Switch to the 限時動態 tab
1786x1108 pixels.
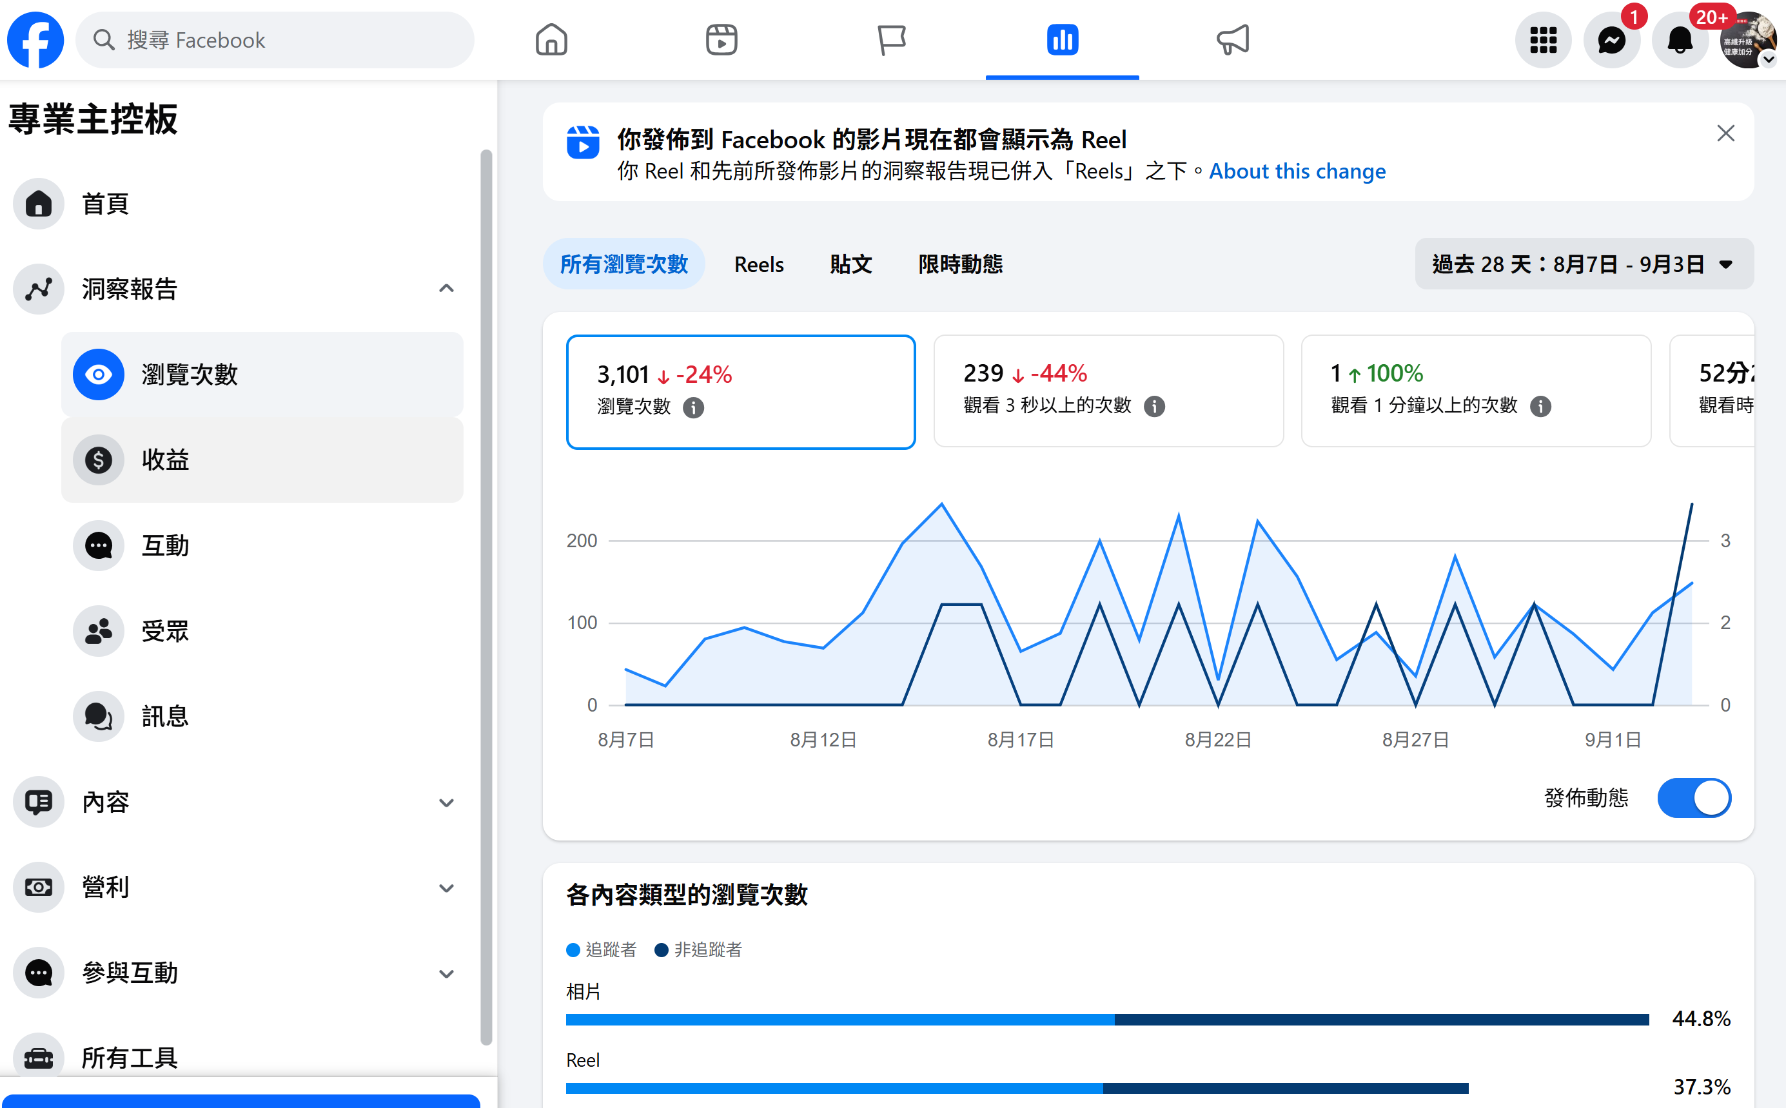click(960, 264)
